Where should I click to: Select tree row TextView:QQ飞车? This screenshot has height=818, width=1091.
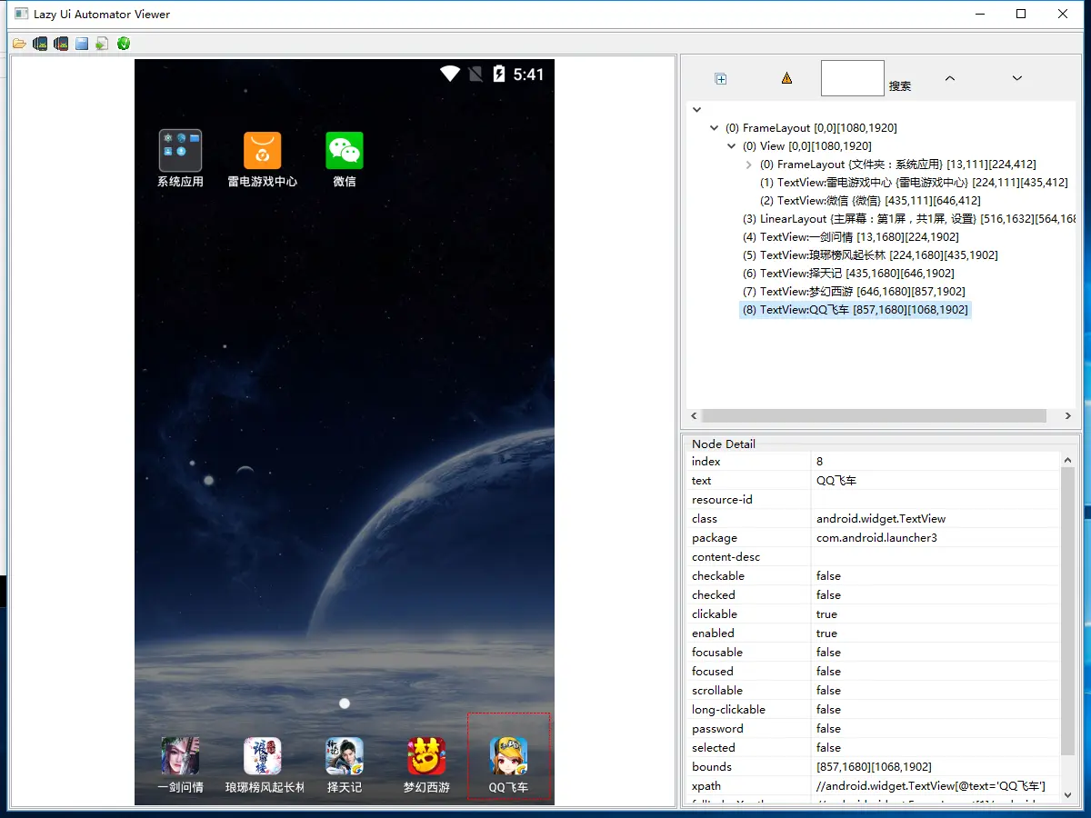pyautogui.click(x=856, y=310)
